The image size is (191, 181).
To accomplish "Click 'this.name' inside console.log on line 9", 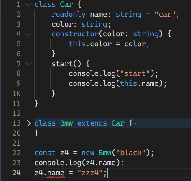I will (139, 83).
